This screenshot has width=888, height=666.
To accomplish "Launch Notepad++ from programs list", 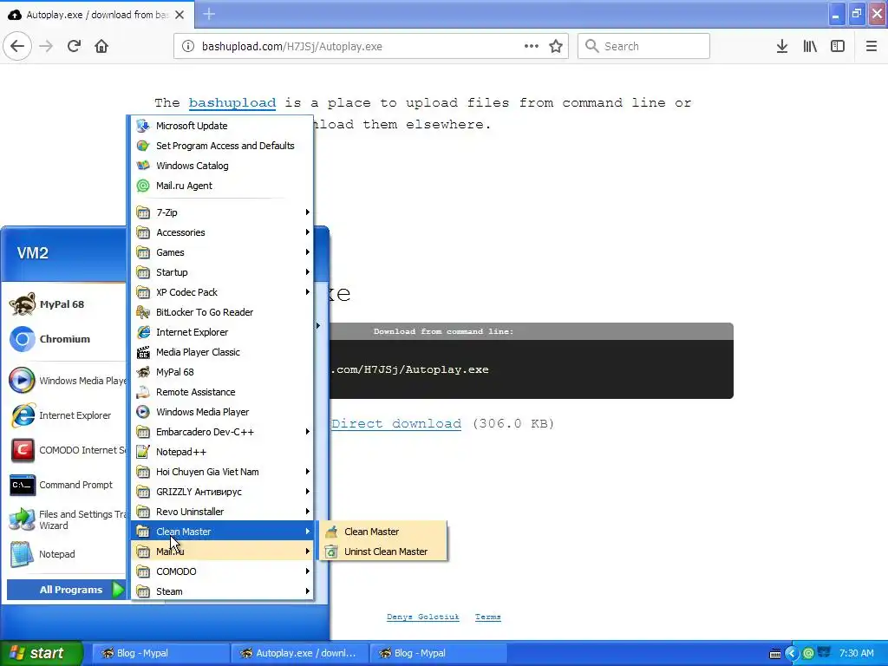I will coord(222,452).
